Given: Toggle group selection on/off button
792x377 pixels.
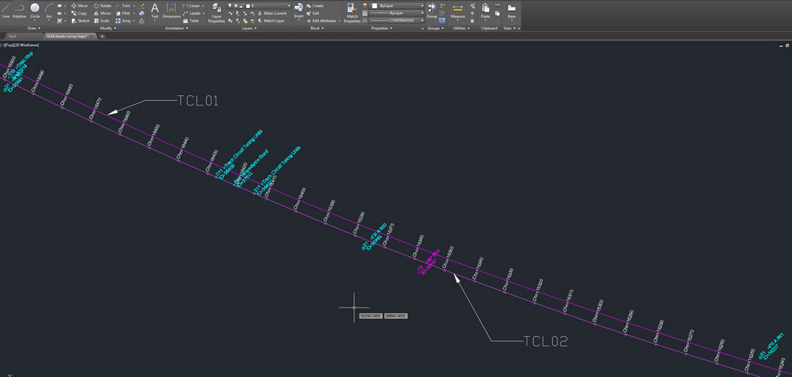Looking at the screenshot, I should click(x=442, y=20).
